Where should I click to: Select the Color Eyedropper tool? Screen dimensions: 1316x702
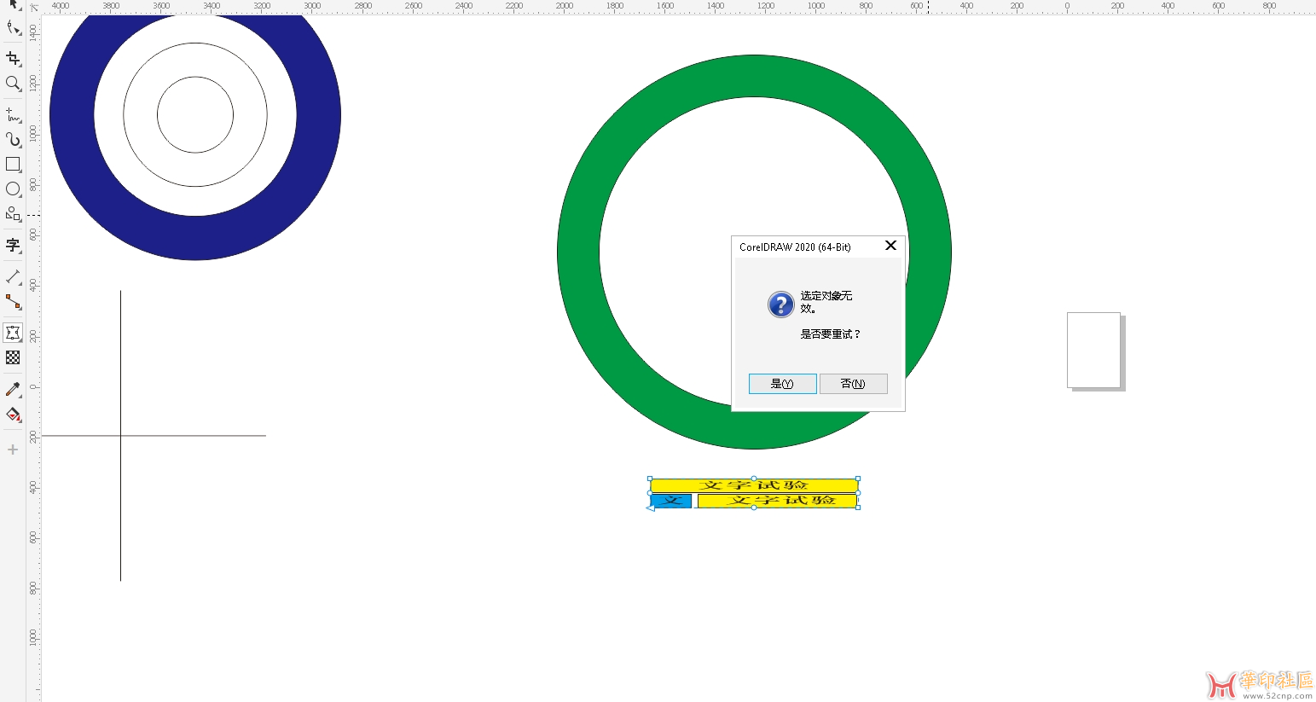pyautogui.click(x=13, y=389)
